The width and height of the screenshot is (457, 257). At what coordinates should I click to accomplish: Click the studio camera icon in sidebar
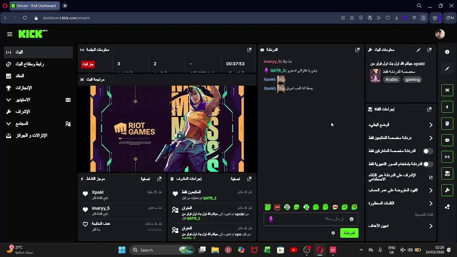[68, 100]
